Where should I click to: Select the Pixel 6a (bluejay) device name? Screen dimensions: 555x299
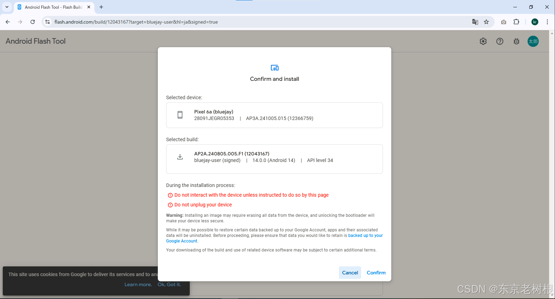tap(214, 112)
